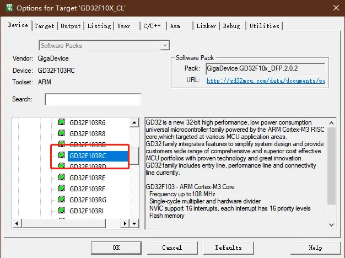Image resolution: width=345 pixels, height=258 pixels.
Task: Open the Software Packs dropdown
Action: point(104,46)
